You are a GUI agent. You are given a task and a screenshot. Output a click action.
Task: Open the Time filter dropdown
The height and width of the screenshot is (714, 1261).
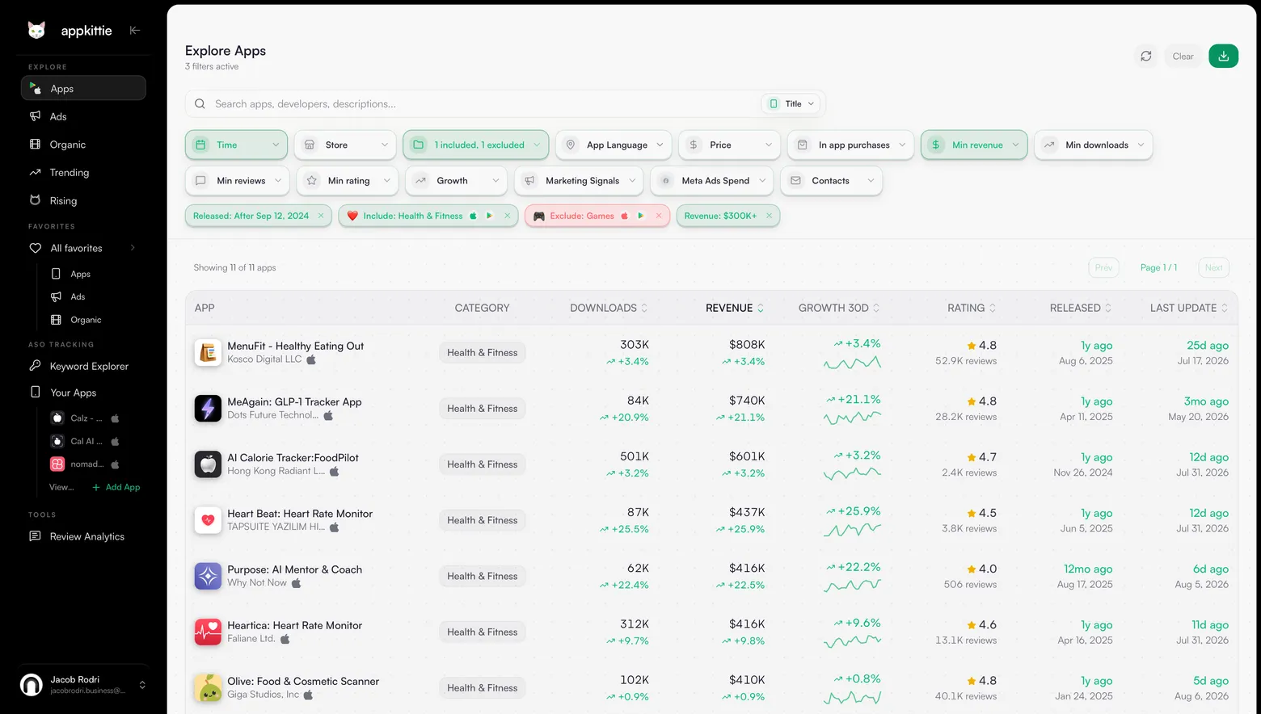(236, 145)
